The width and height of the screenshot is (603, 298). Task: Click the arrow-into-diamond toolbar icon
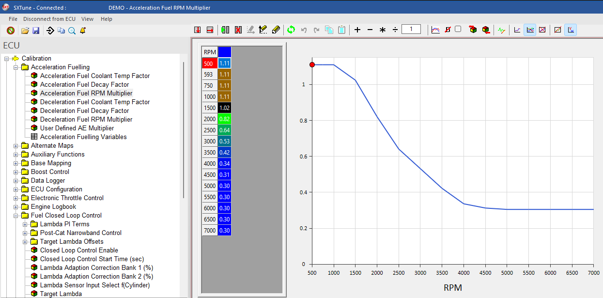(x=50, y=30)
